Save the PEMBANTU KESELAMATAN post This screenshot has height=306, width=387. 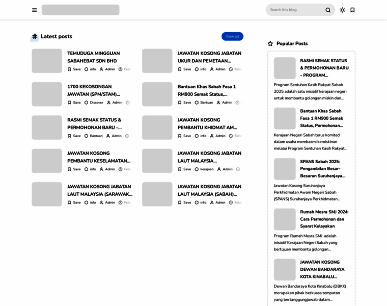[74, 169]
